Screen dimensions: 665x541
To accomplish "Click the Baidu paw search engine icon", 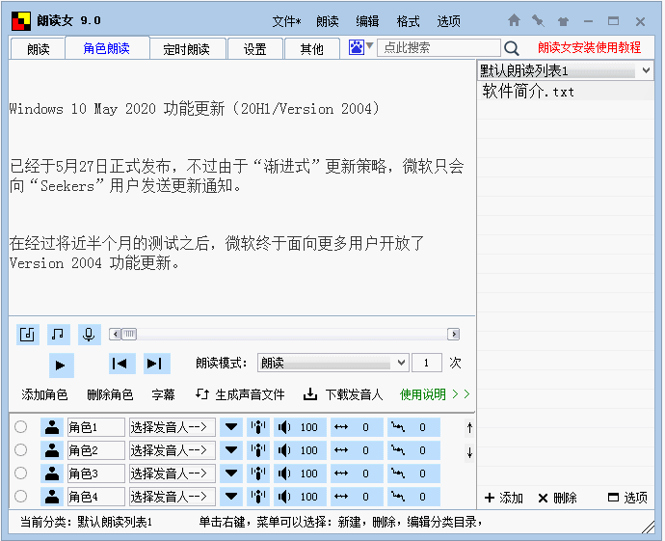I will pyautogui.click(x=357, y=47).
